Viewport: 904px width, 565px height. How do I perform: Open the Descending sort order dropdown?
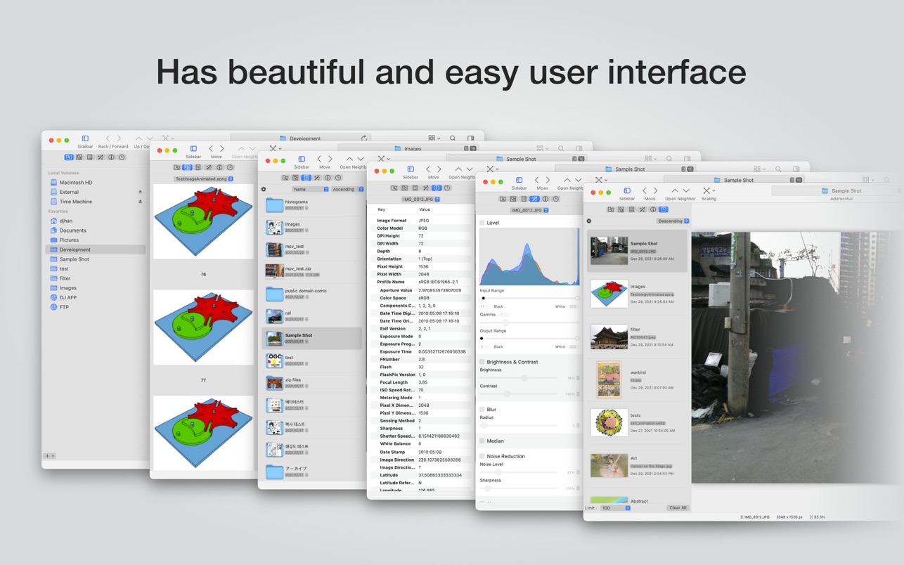pos(673,221)
